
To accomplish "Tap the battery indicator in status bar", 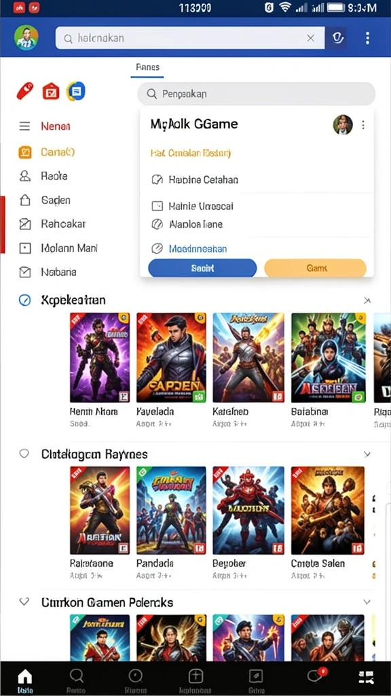I will [336, 7].
